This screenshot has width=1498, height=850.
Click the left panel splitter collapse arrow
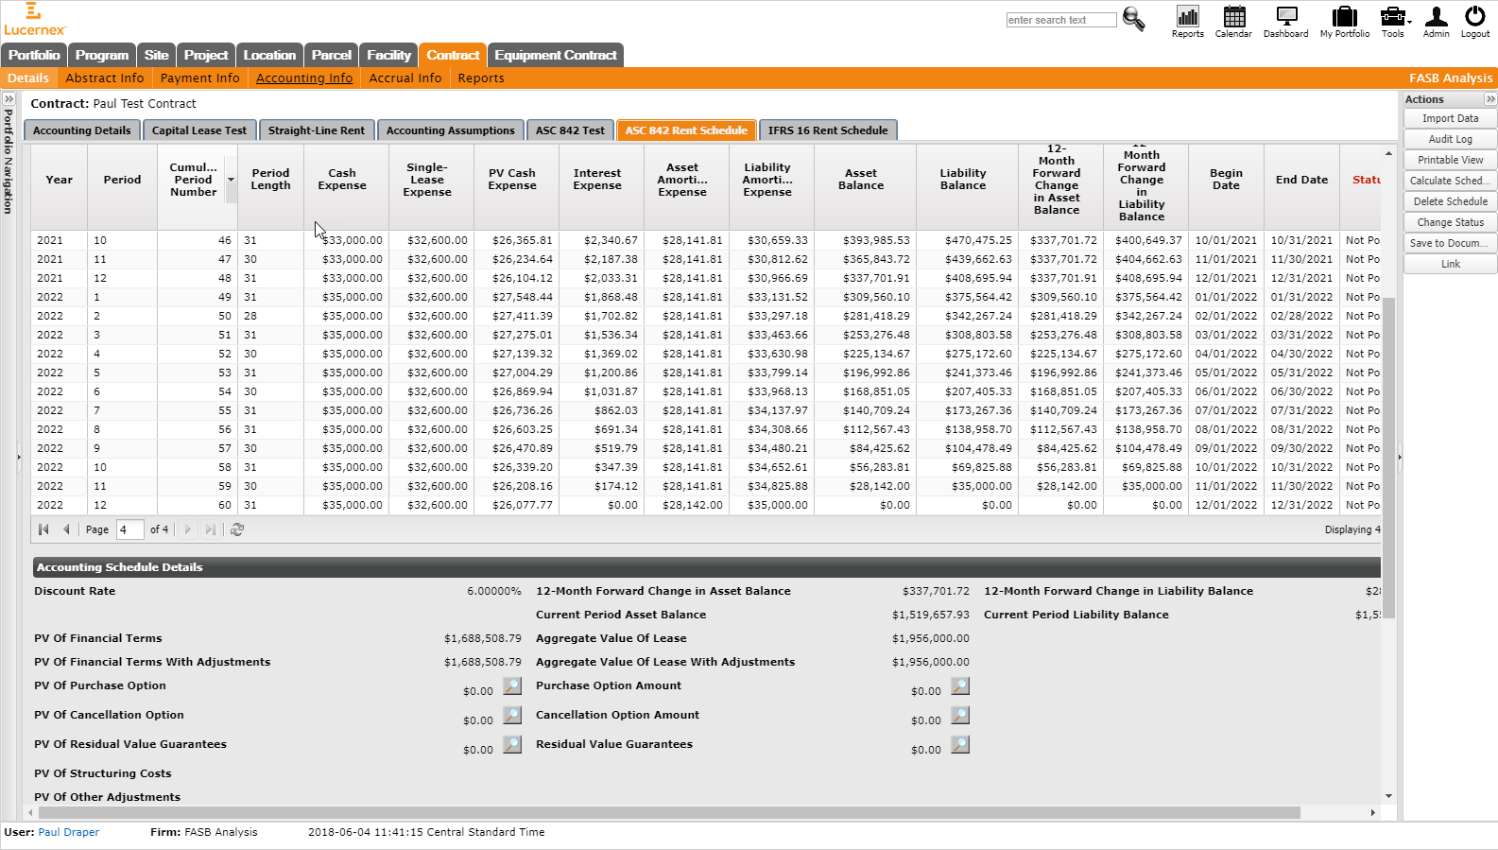point(19,458)
